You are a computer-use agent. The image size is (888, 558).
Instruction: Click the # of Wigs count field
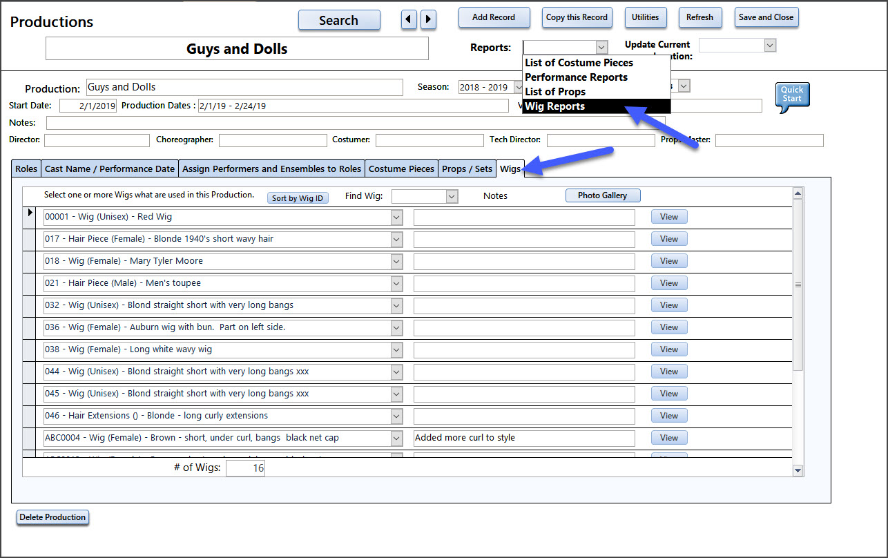point(245,468)
